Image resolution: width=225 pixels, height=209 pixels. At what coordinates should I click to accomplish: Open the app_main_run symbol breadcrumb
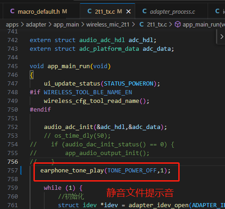pyautogui.click(x=203, y=25)
